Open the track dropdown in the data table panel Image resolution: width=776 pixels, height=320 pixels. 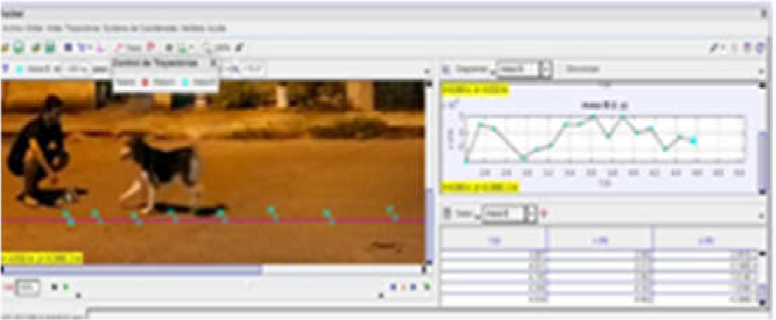(509, 213)
